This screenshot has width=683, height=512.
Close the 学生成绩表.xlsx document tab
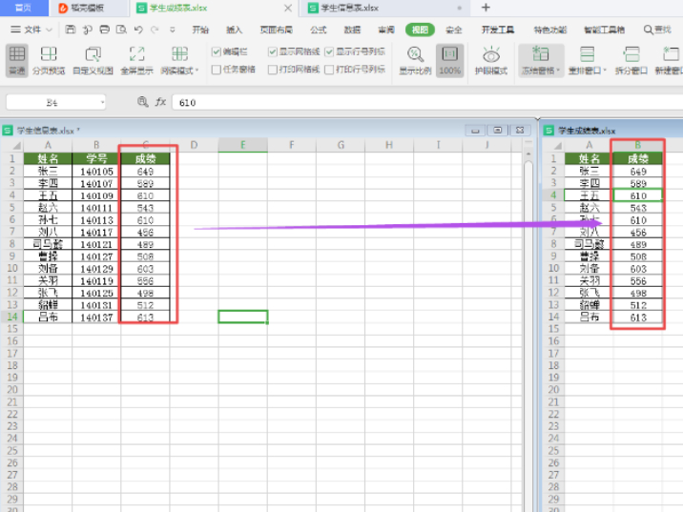click(288, 8)
